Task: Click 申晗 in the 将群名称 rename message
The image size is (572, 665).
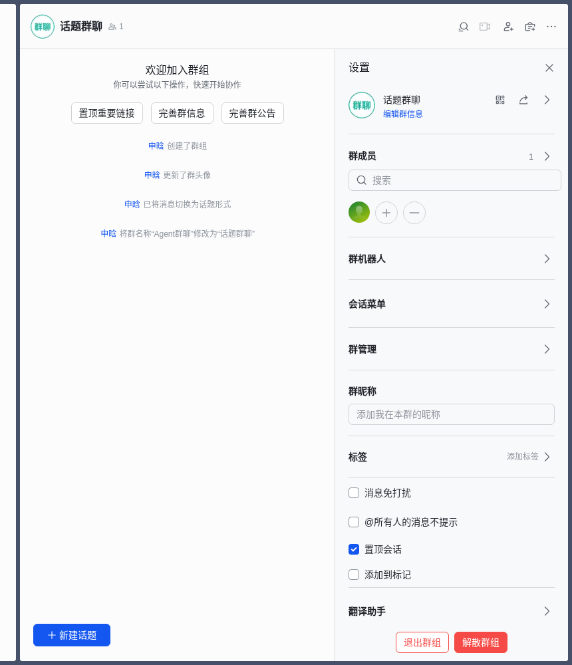Action: tap(108, 233)
